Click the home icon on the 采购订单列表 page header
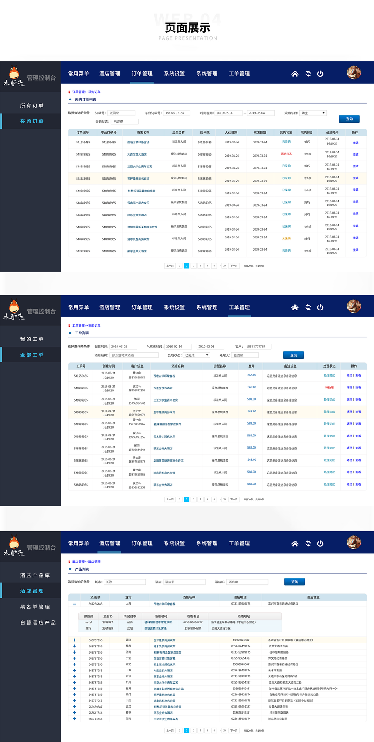The width and height of the screenshot is (374, 742). coord(295,74)
